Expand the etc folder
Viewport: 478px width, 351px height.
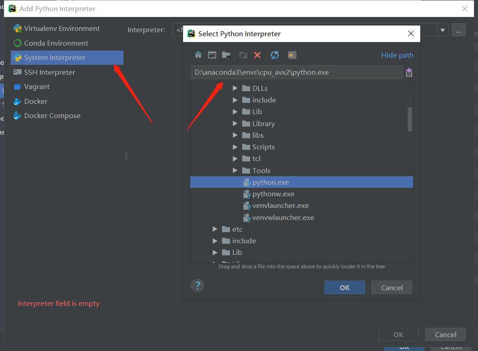click(x=215, y=229)
